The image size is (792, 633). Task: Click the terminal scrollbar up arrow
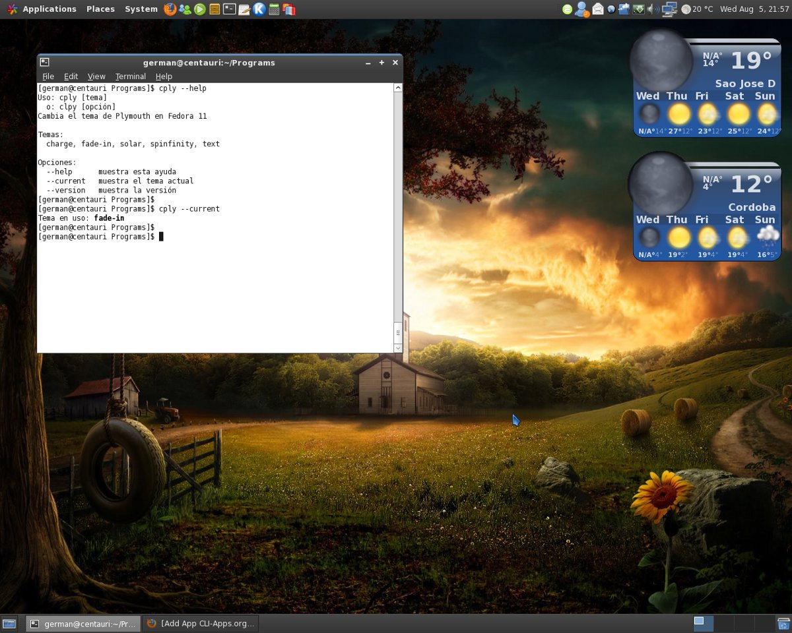tap(398, 88)
